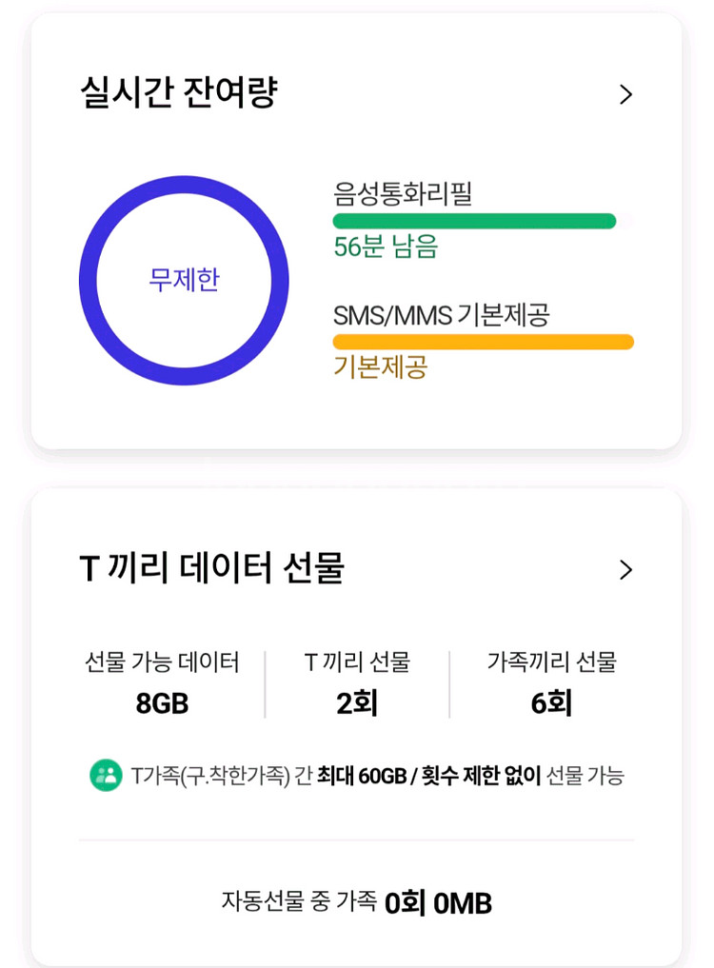Click the orange SMS/MMS usage bar
This screenshot has height=968, width=714.
(x=483, y=342)
